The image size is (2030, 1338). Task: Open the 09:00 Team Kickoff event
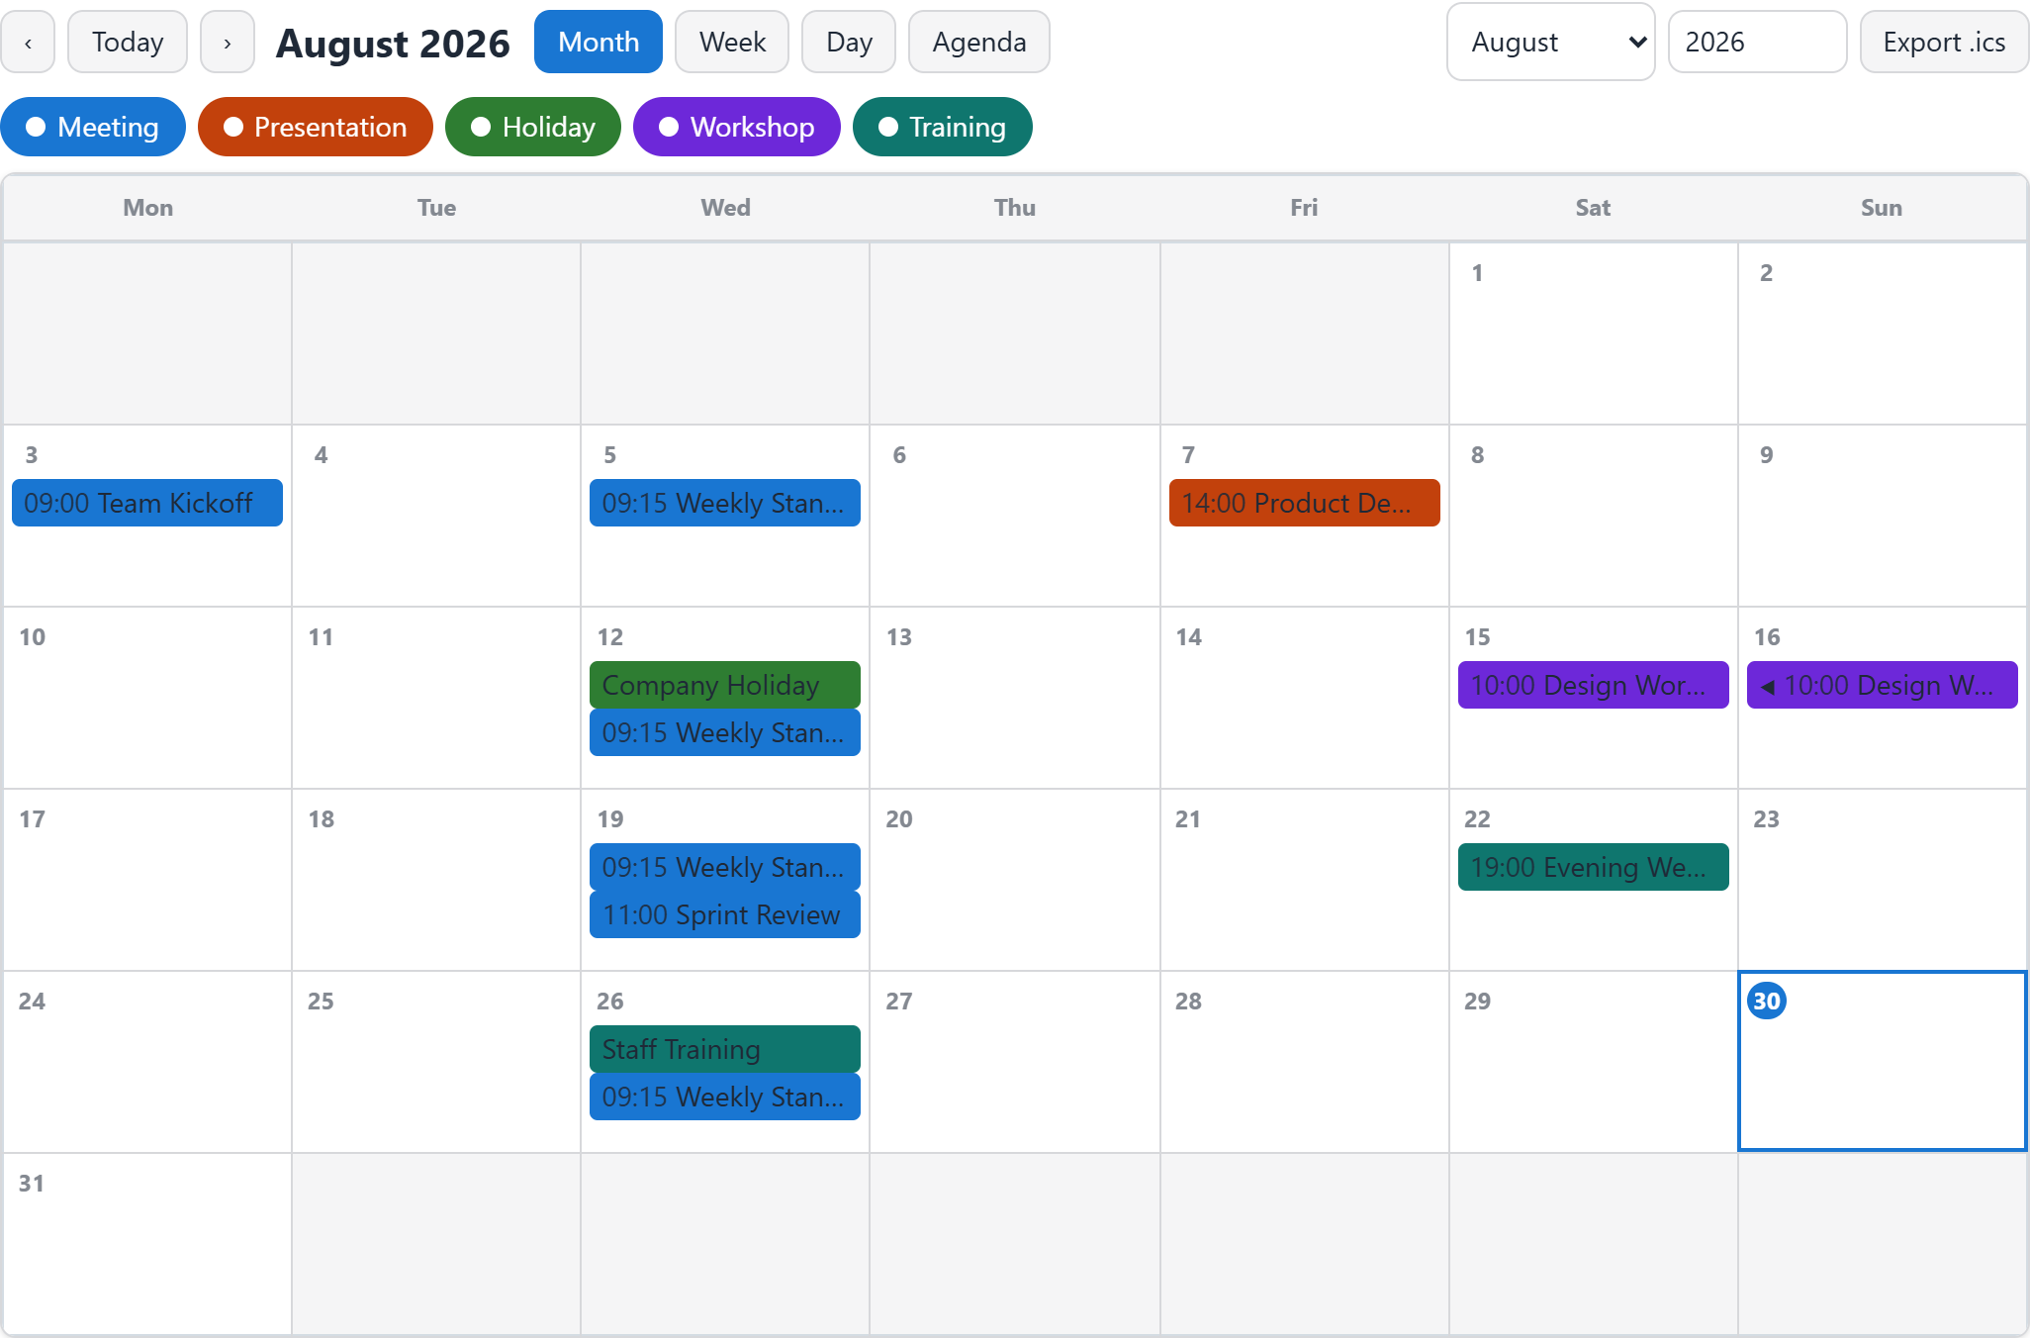tap(147, 503)
